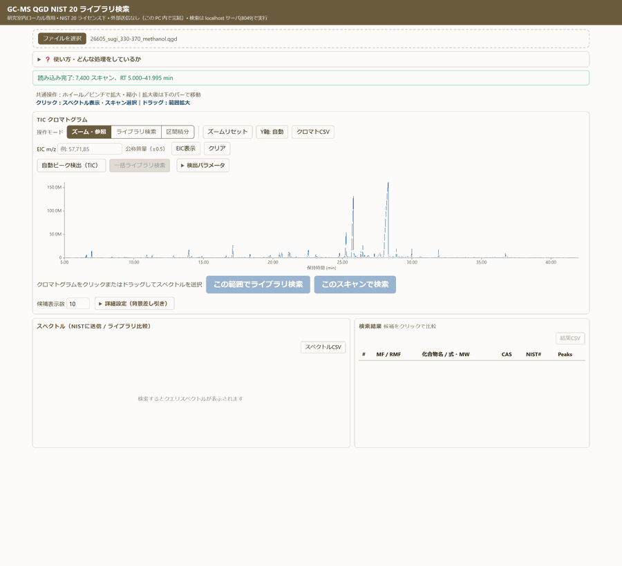Screen dimensions: 622x566
Task: Click the 保持時間 (min) axis label
Action: [x=321, y=268]
